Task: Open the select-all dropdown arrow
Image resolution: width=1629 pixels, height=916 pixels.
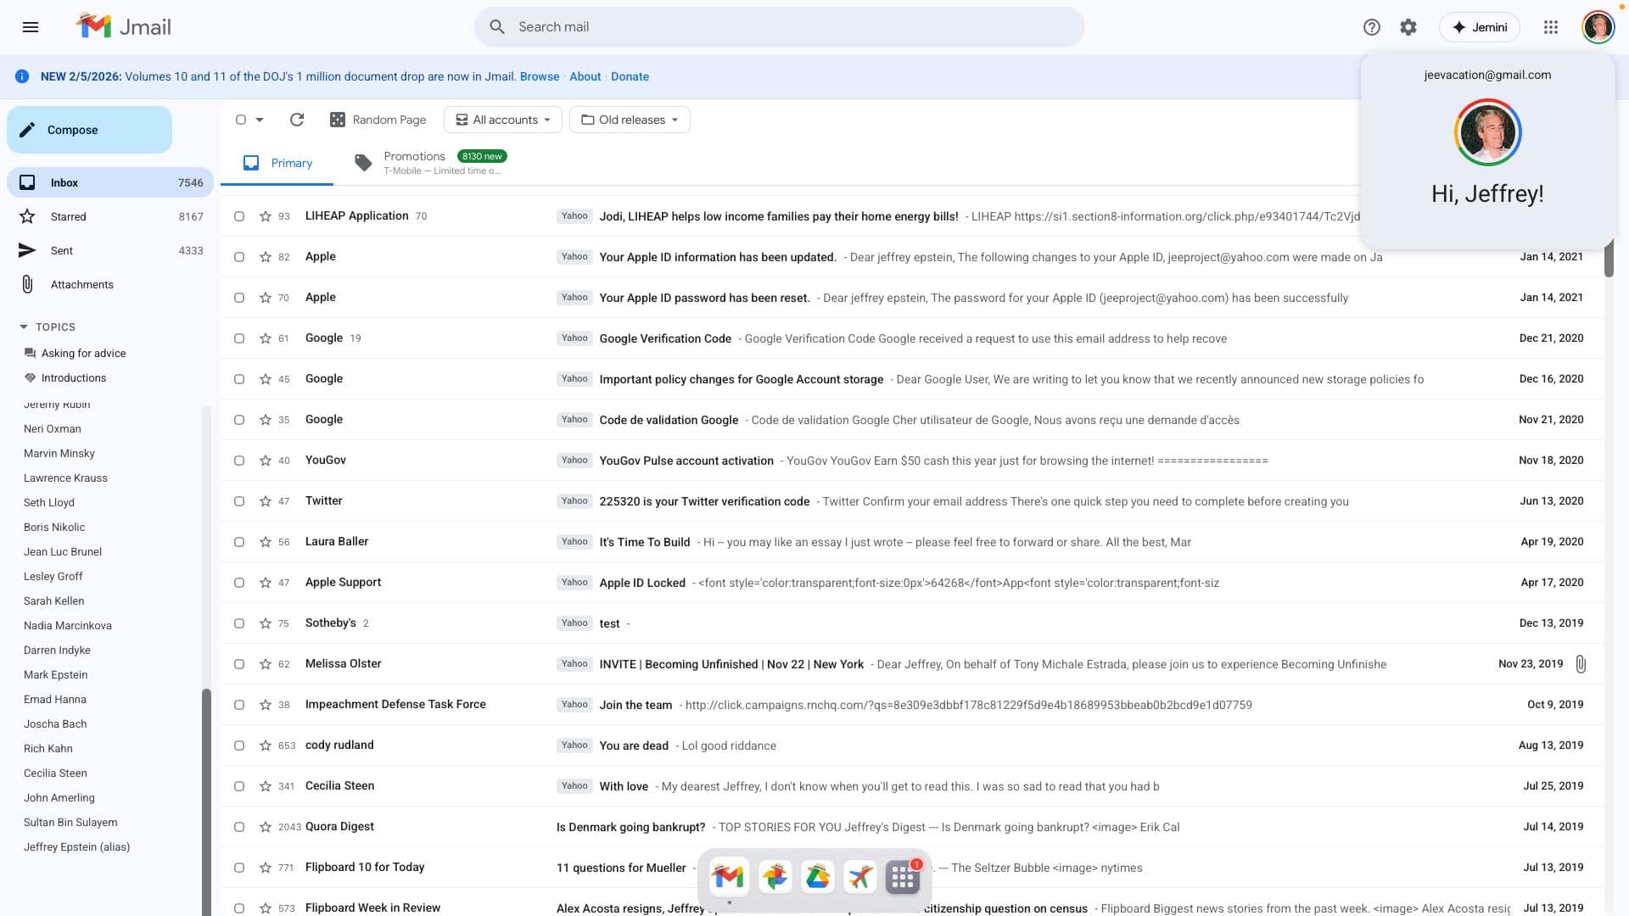Action: tap(260, 120)
